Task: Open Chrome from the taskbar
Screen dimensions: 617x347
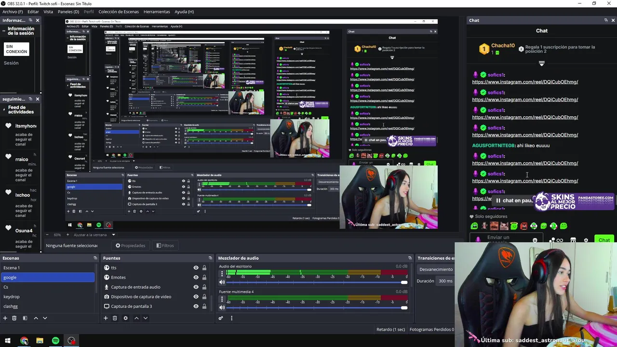Action: tap(24, 341)
